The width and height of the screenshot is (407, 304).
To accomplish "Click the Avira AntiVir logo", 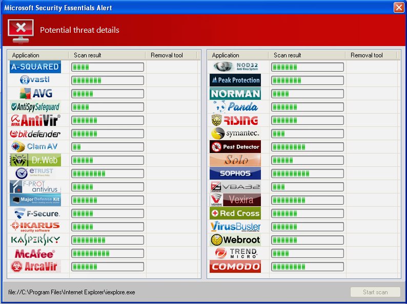I will point(35,120).
